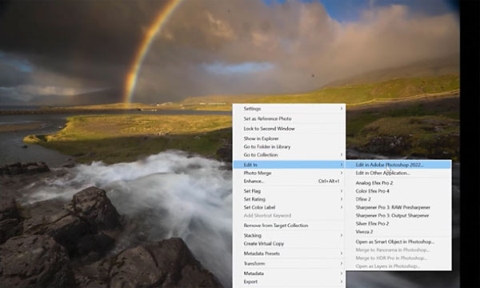Image resolution: width=480 pixels, height=288 pixels.
Task: Expand arrow beside Export
Action: point(342,282)
